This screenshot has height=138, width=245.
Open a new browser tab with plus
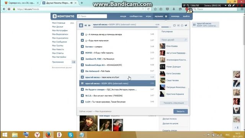point(82,3)
